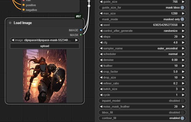Image resolution: width=191 pixels, height=122 pixels.
Task: Click the steps value 20
Action: coord(176,37)
